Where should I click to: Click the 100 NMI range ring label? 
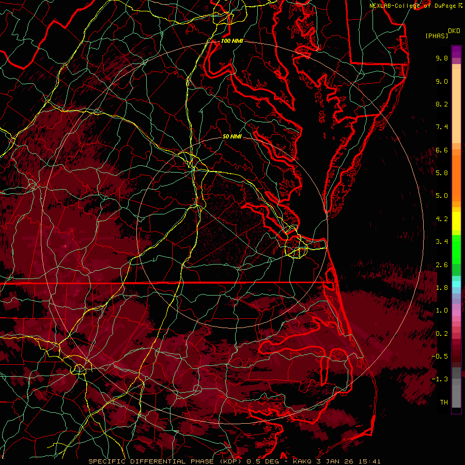pyautogui.click(x=232, y=41)
